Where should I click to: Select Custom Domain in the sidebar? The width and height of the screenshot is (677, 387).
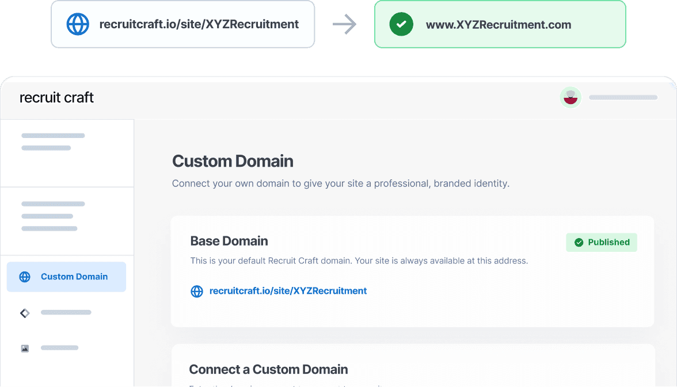(67, 277)
